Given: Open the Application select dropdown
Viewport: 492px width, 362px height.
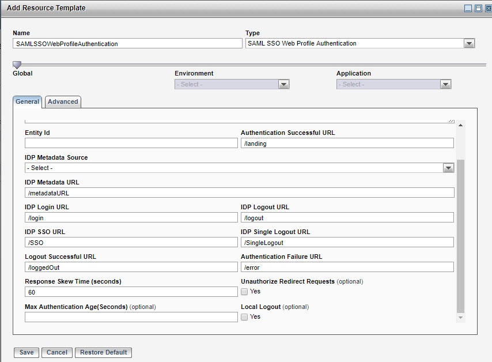Looking at the screenshot, I should point(445,84).
